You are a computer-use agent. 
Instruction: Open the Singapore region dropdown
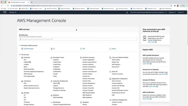(x=172, y=12)
